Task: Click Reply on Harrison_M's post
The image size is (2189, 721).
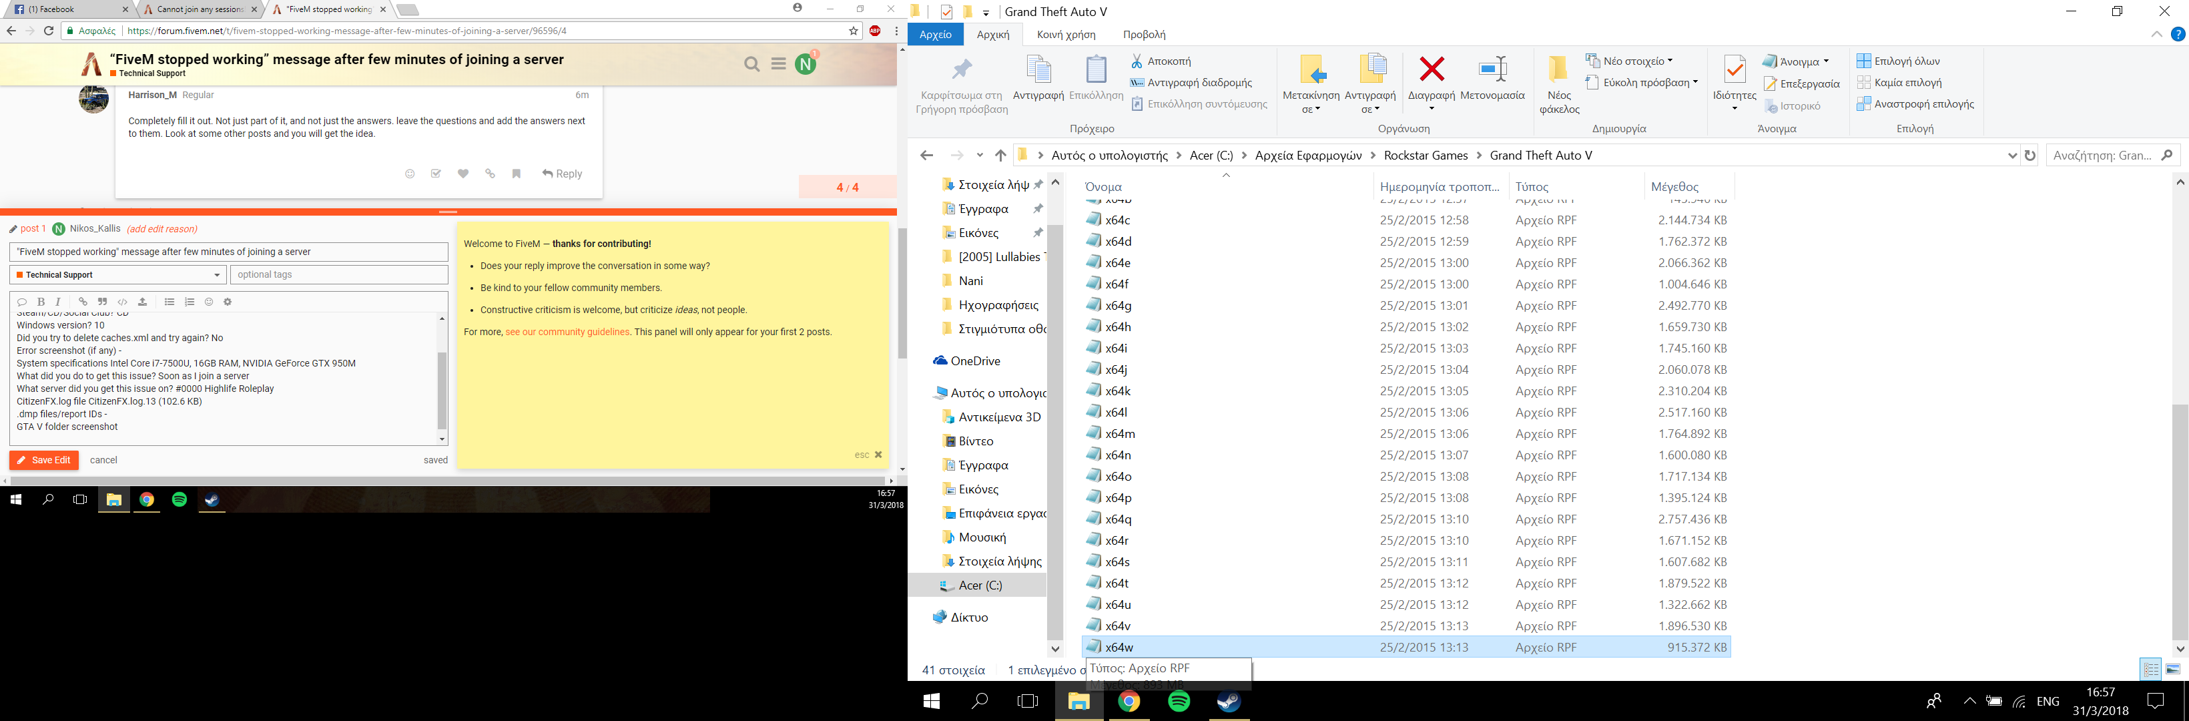Action: point(562,174)
